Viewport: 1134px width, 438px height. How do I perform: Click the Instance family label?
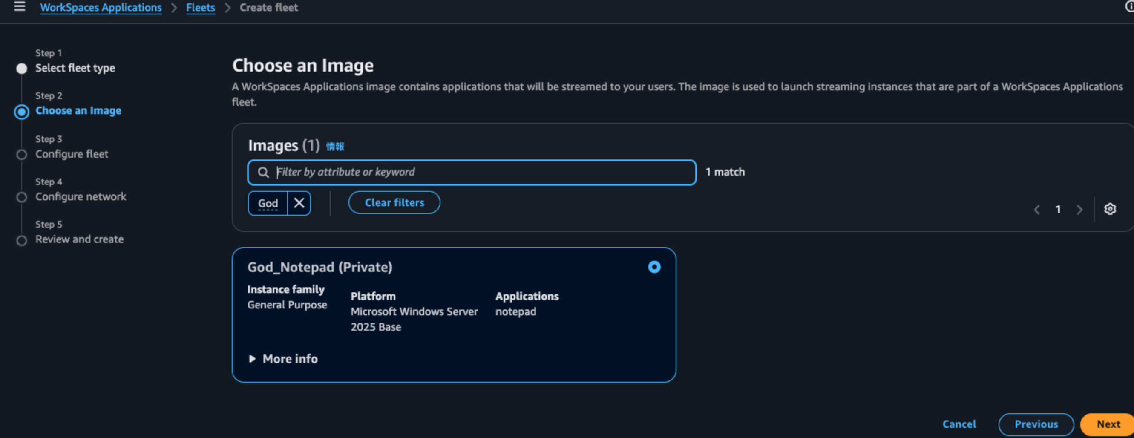286,290
